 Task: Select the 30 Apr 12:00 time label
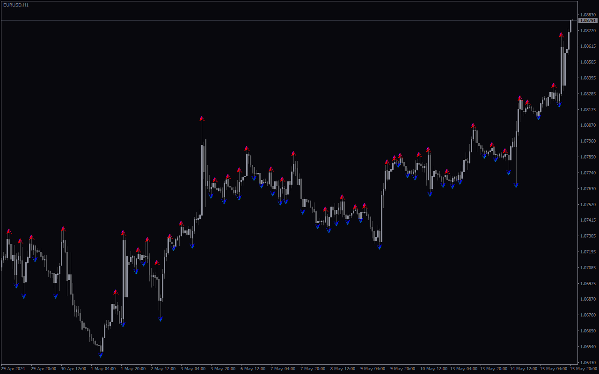(73, 369)
